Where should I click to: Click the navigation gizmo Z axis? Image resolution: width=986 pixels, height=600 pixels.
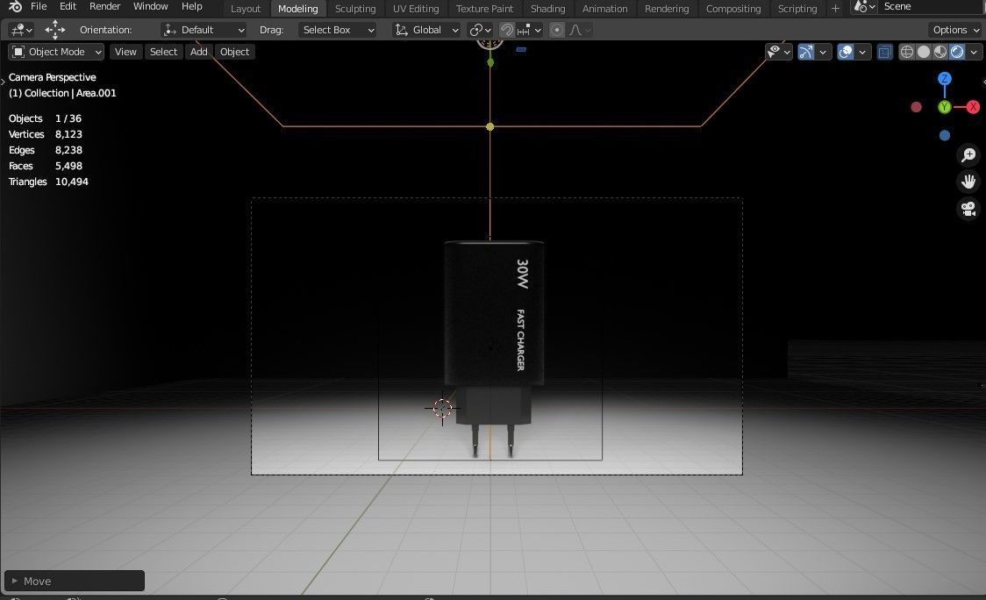coord(944,79)
